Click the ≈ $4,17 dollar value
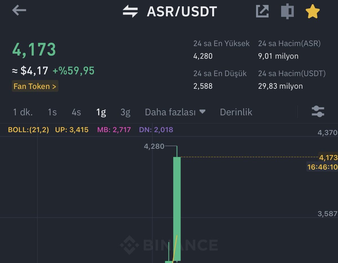The image size is (338, 263). tap(30, 71)
